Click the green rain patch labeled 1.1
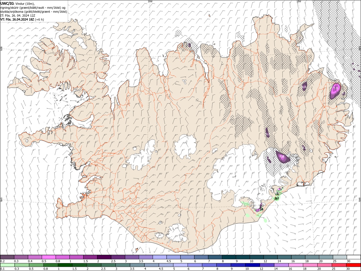This screenshot has width=361, height=271. [277, 198]
